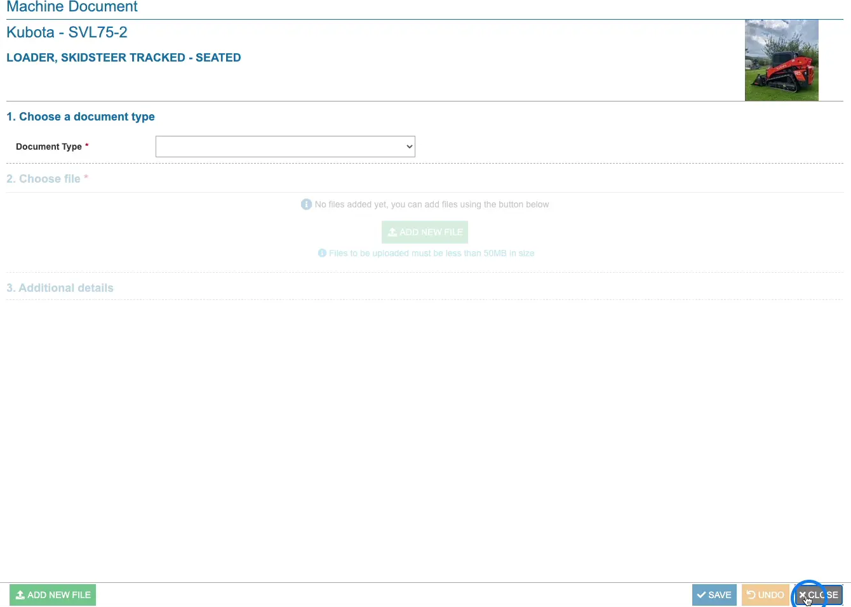Click the Machine Document page title
Image resolution: width=851 pixels, height=607 pixels.
72,7
